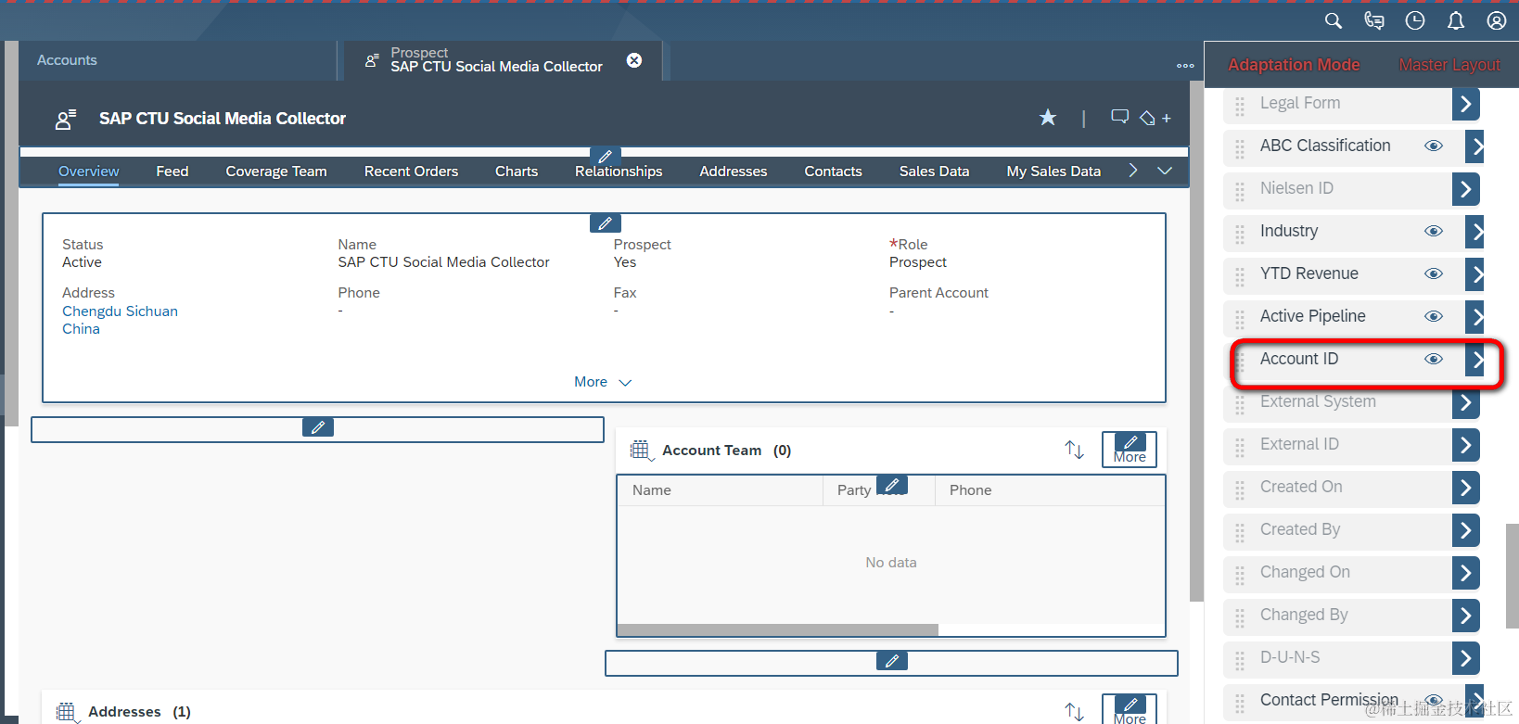1519x724 pixels.
Task: Toggle visibility of Industry field
Action: 1434,231
